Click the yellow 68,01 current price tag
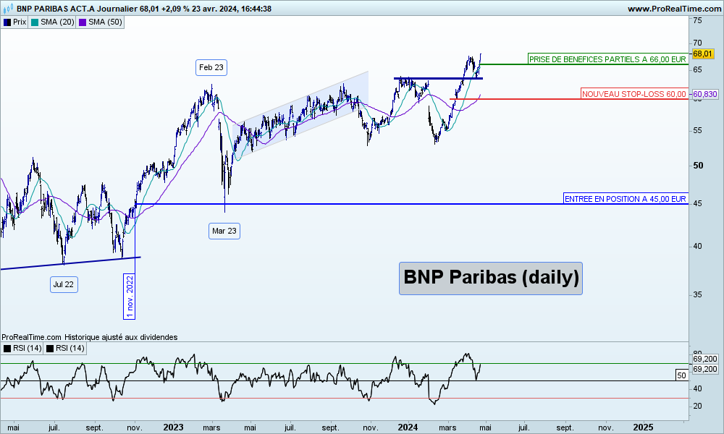This screenshot has width=724, height=434. click(x=704, y=54)
